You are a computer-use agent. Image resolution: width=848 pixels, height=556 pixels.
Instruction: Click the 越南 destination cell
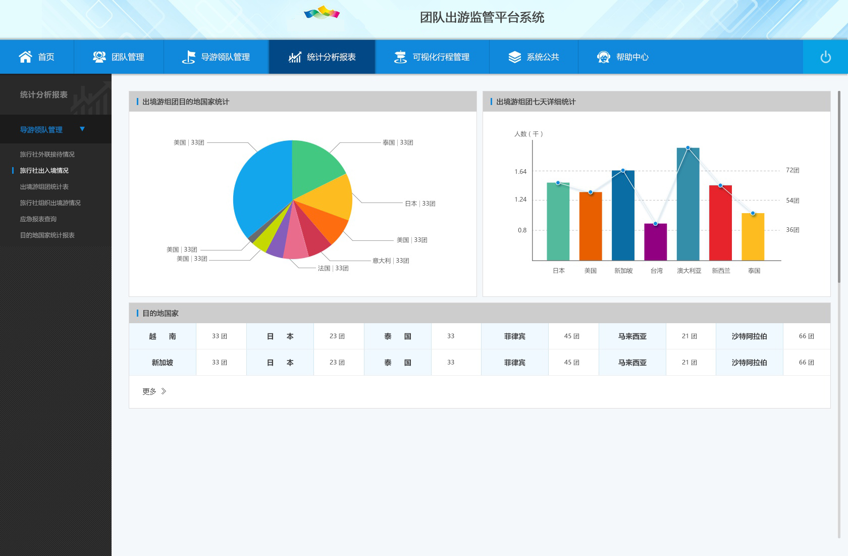163,336
